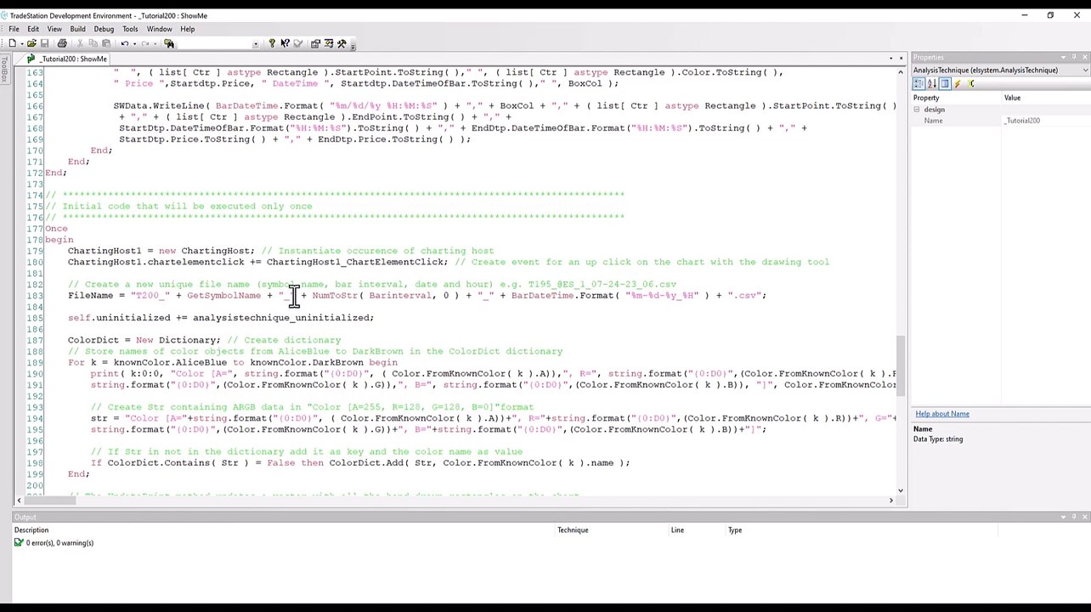This screenshot has height=612, width=1091.
Task: Expand the toolbar search combo dropdown arrow
Action: 256,43
